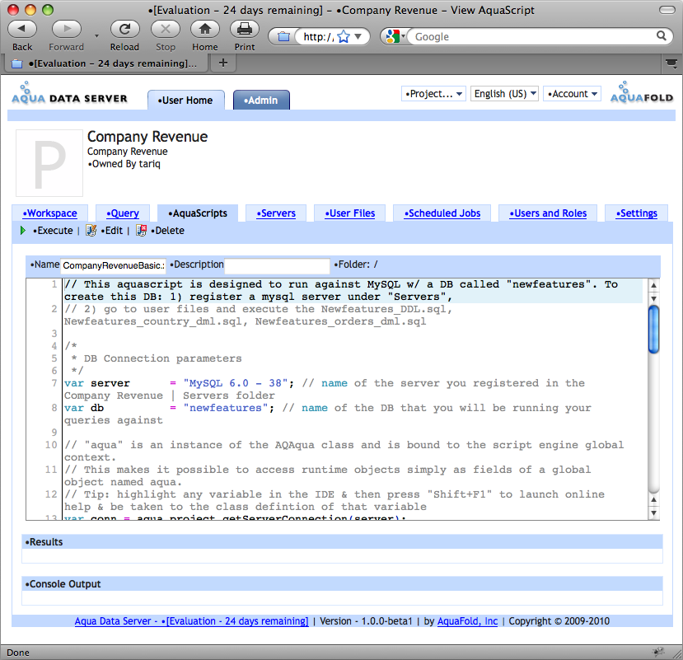Screen dimensions: 683x660
Task: Click the 'Folder: /' label
Action: click(356, 264)
